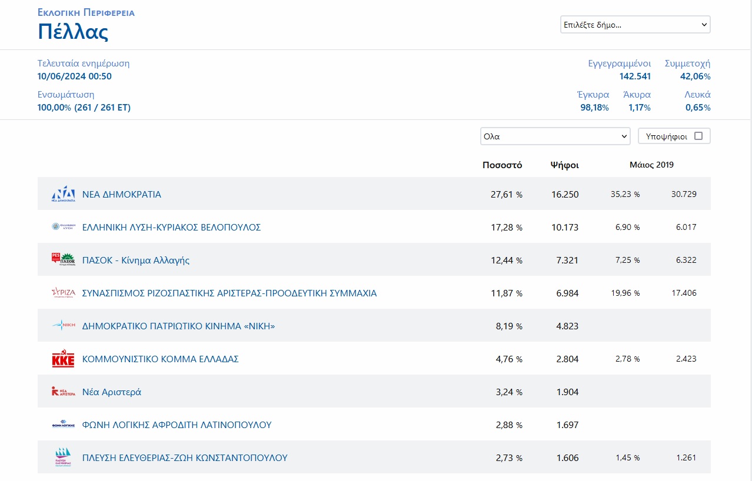
Task: Click the Πλεύση Ελευθερίας sailboat logo
Action: [63, 457]
